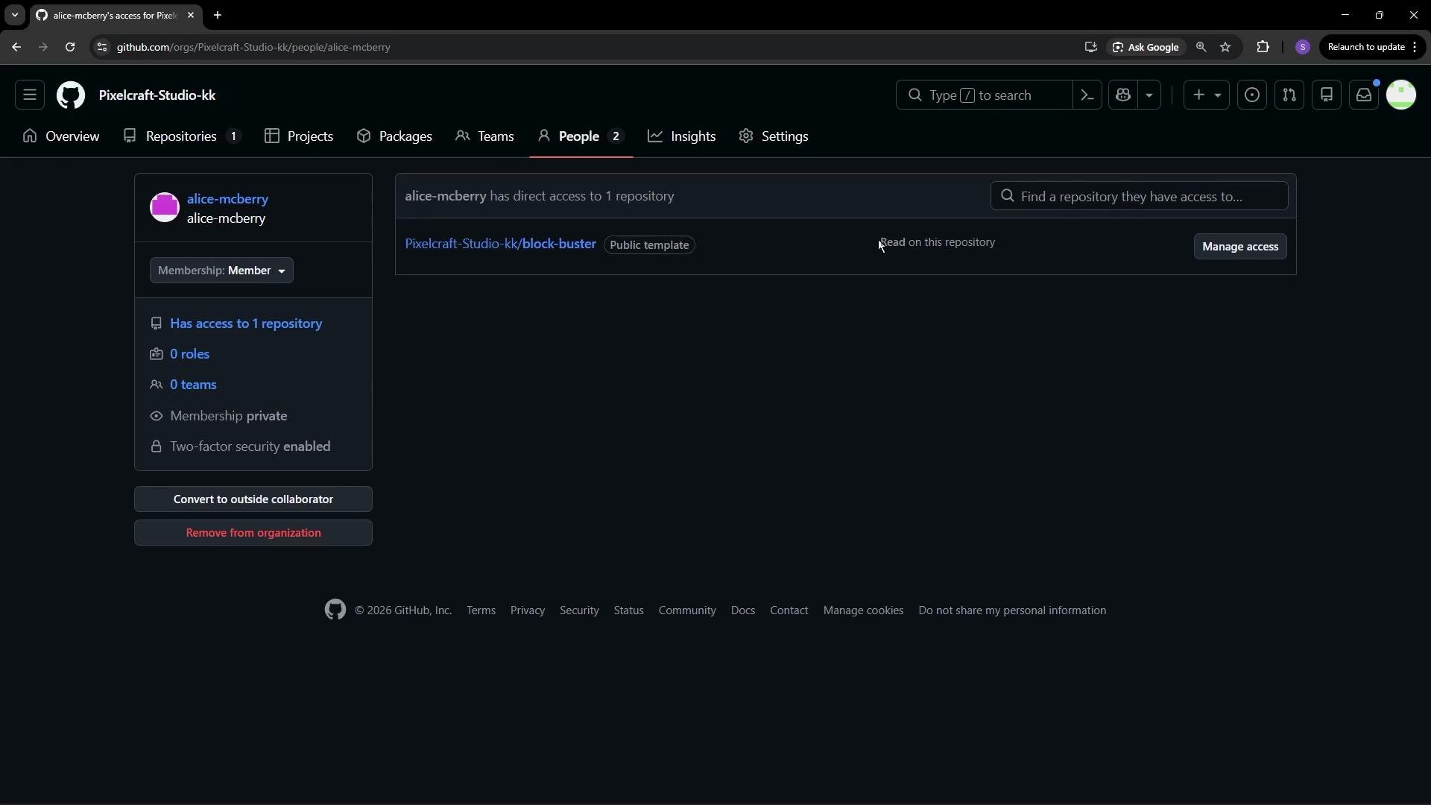1431x805 pixels.
Task: Open the 0 roles link
Action: [x=189, y=354]
